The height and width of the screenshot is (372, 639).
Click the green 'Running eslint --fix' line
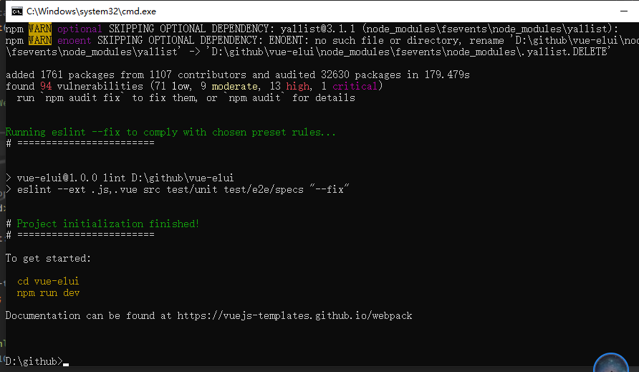click(x=170, y=132)
